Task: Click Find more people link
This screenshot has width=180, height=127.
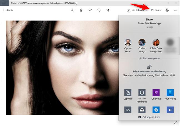Action: [x=149, y=58]
